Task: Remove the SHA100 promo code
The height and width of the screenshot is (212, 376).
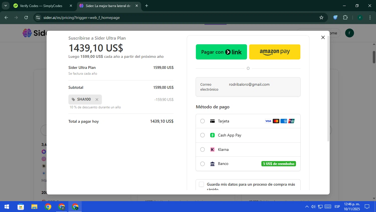Action: 97,100
